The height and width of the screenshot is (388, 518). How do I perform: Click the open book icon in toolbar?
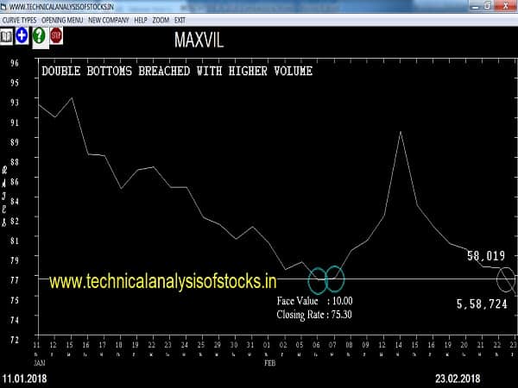[x=7, y=36]
